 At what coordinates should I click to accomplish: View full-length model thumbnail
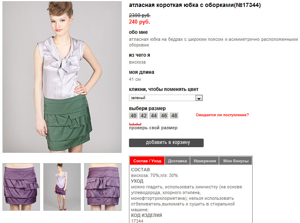pyautogui.click(x=62, y=187)
